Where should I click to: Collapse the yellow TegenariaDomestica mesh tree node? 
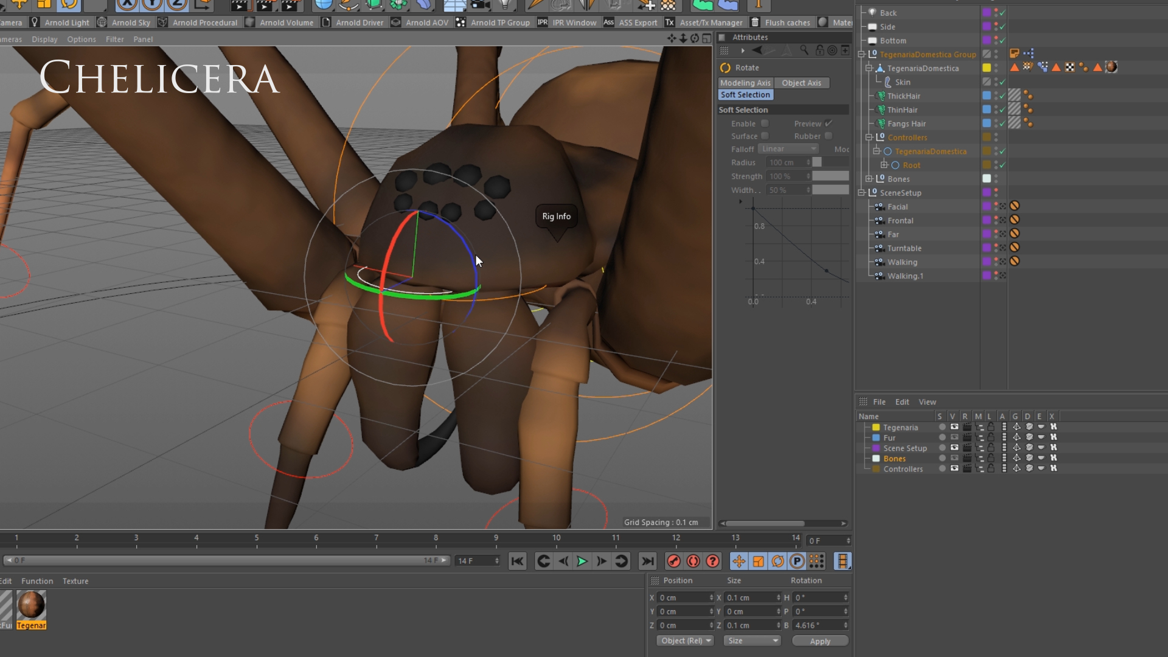869,68
